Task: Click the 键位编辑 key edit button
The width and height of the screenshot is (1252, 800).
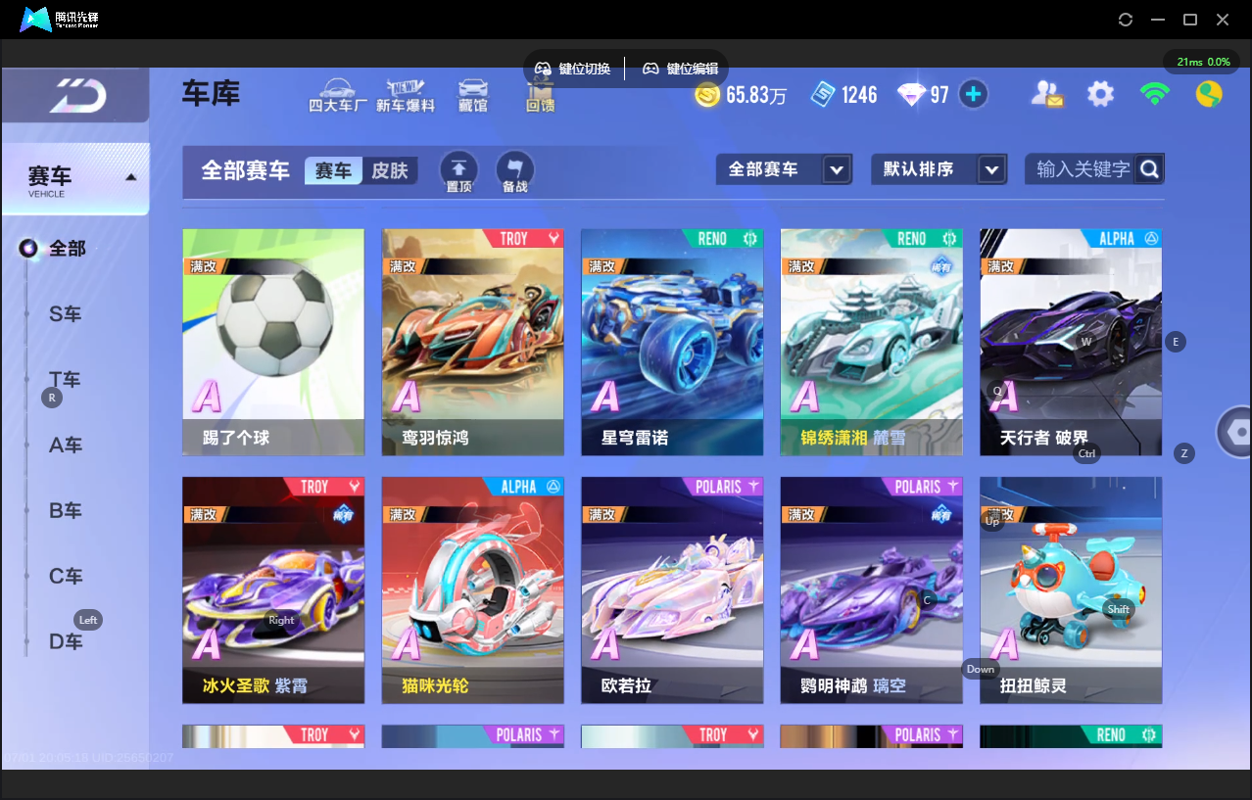Action: point(681,69)
